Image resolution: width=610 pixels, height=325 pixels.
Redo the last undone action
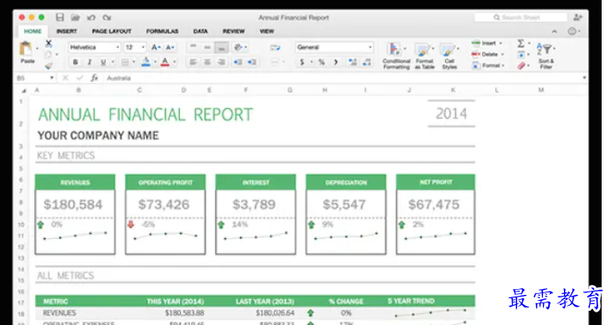(106, 18)
